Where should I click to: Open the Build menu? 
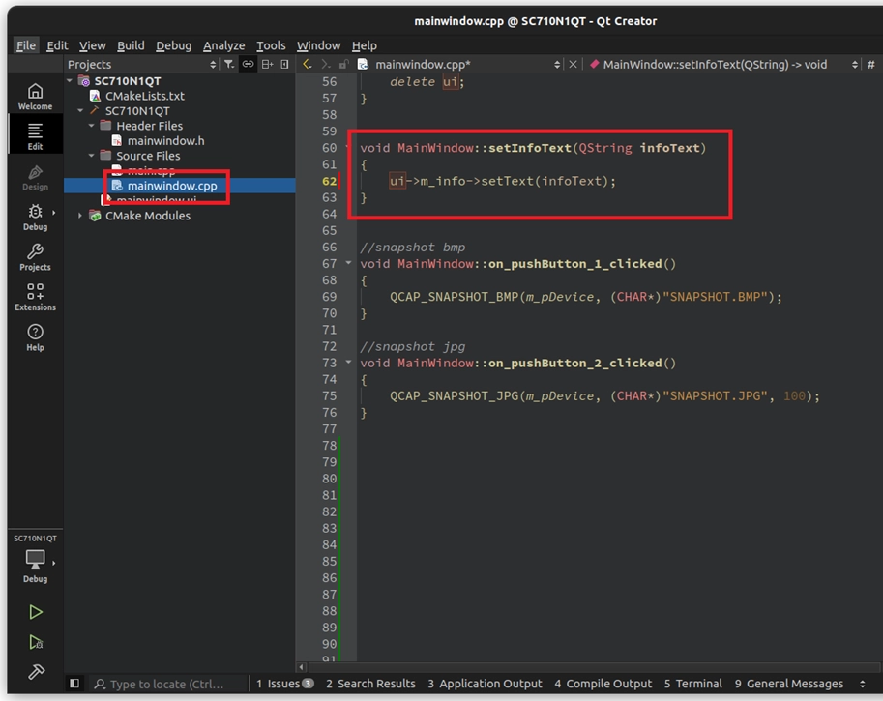[131, 45]
